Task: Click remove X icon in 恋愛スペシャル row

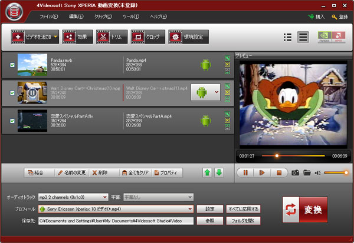Action: (227, 120)
